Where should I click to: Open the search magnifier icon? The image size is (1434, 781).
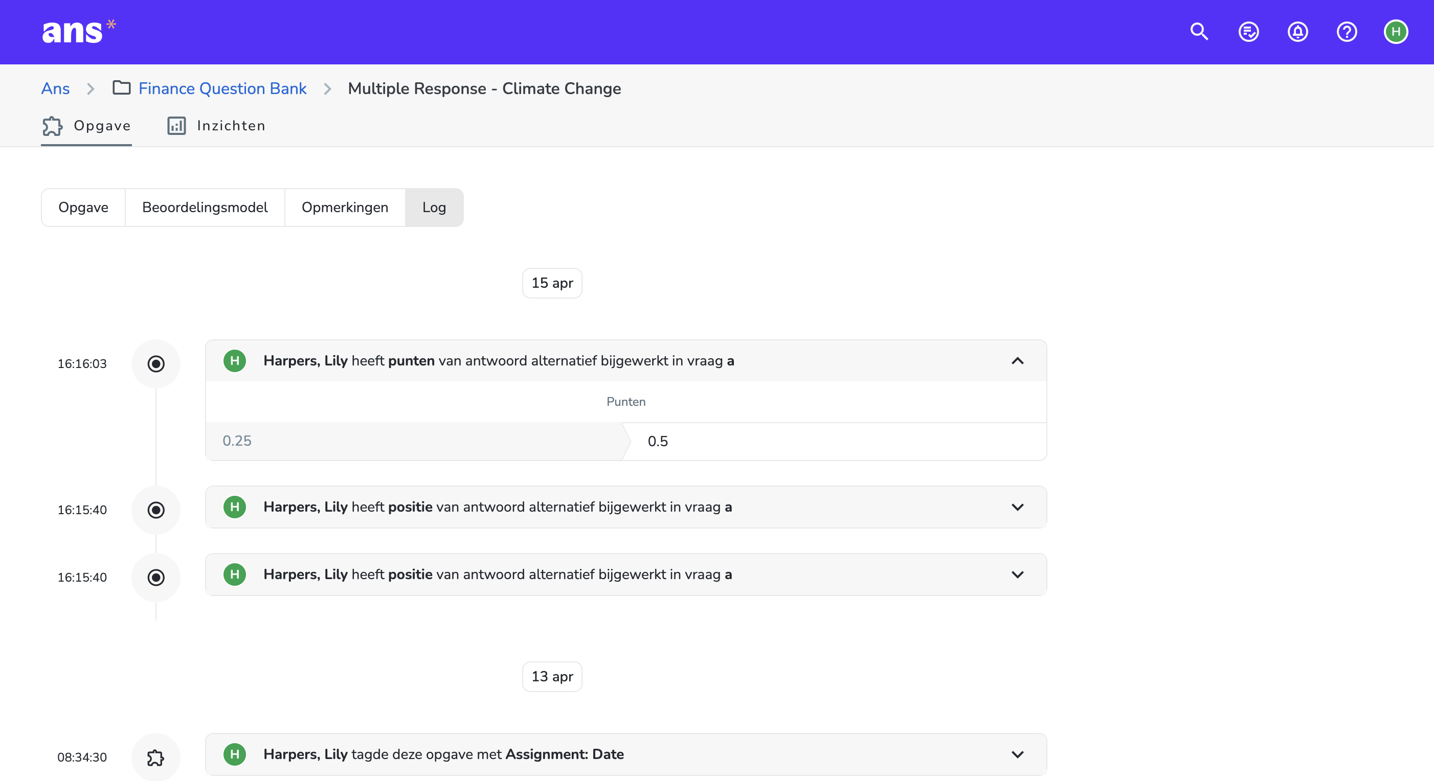point(1199,32)
